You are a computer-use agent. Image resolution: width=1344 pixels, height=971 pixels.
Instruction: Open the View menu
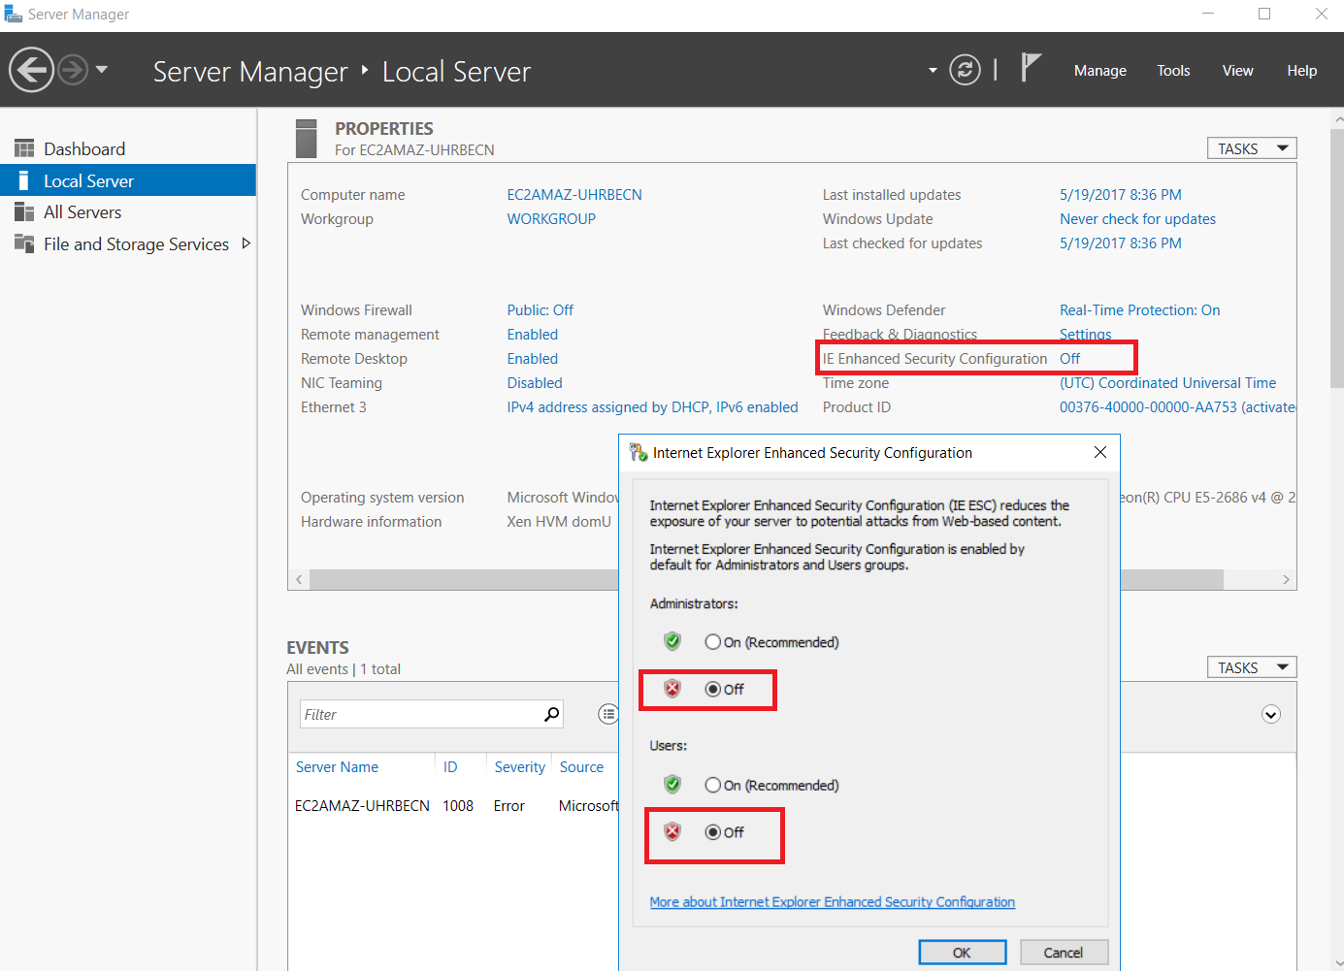(x=1237, y=71)
